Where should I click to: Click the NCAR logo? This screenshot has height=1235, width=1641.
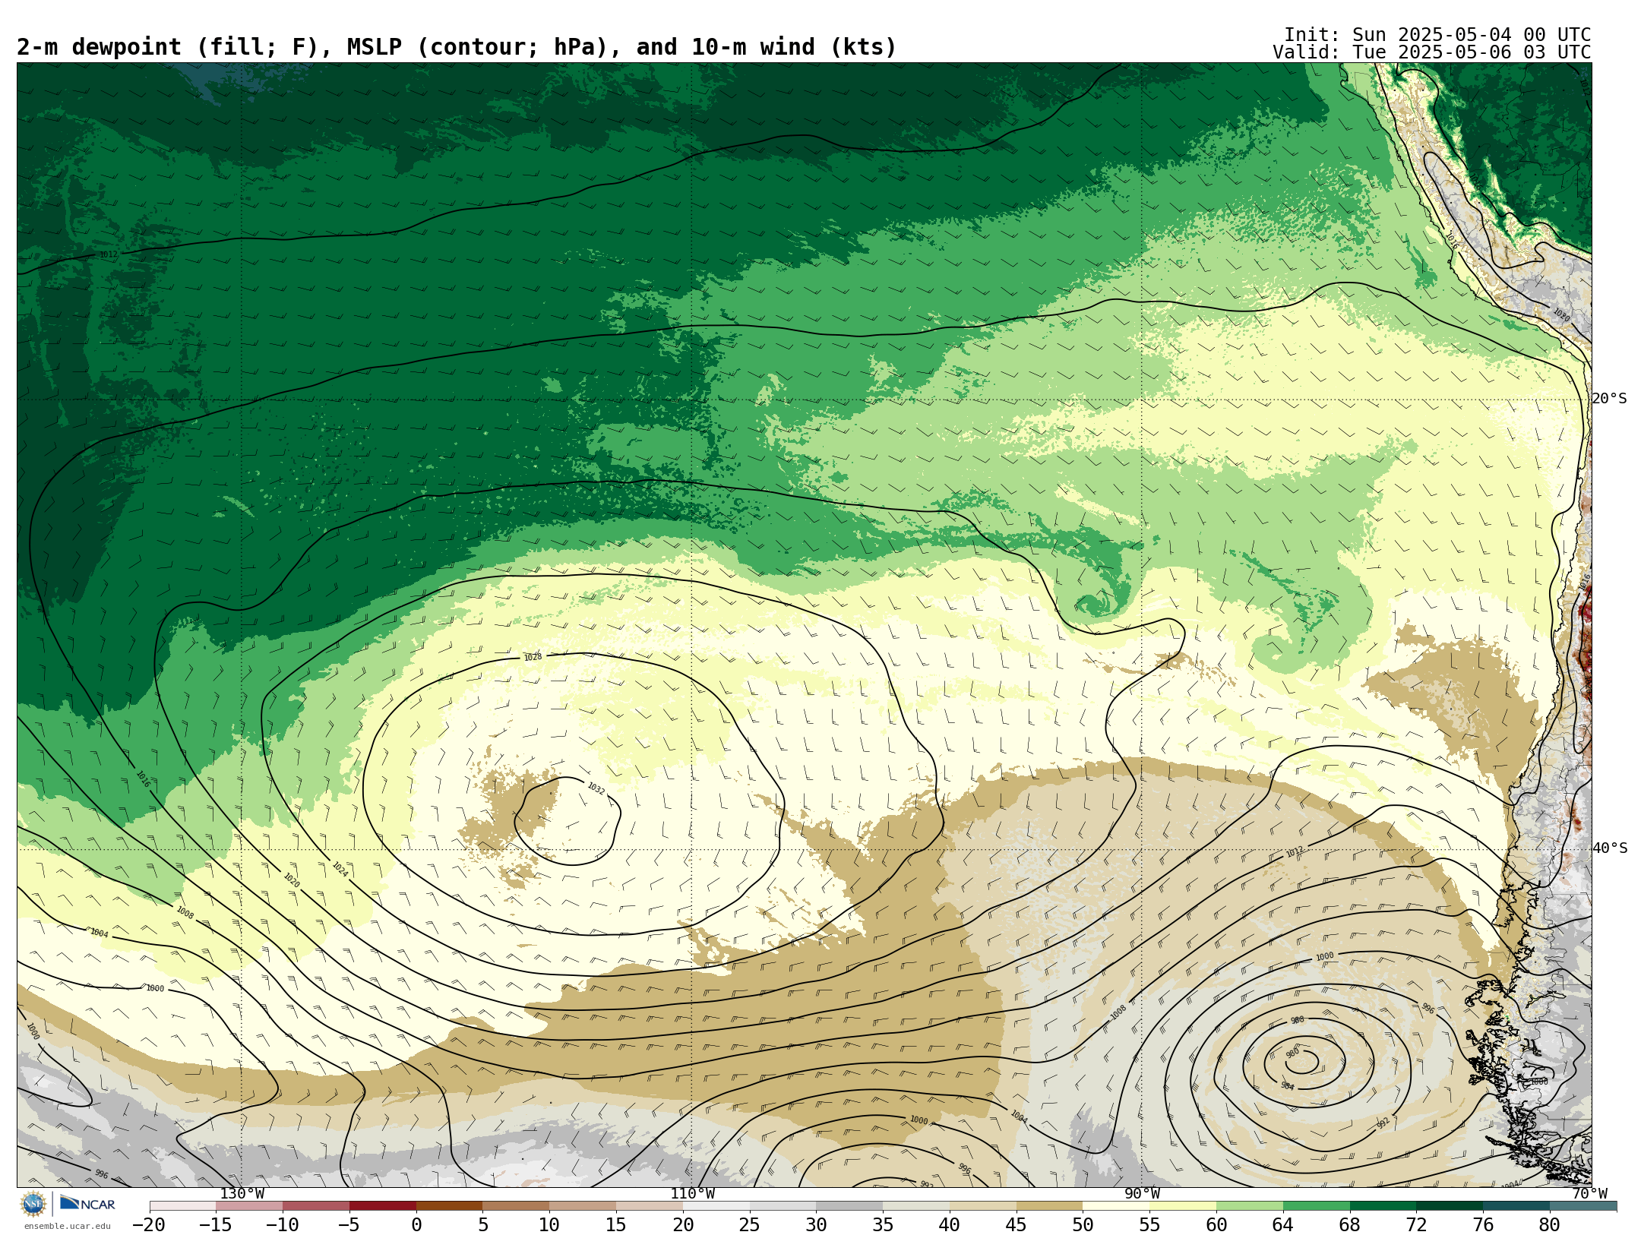[x=87, y=1204]
